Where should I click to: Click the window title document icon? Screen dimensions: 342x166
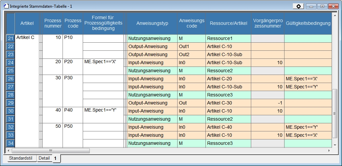coord(6,6)
